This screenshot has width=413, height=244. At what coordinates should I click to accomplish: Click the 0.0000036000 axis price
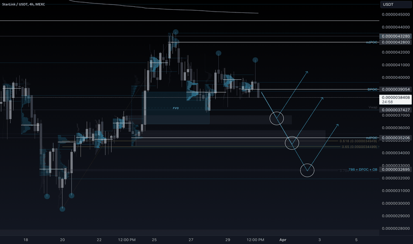pos(396,128)
